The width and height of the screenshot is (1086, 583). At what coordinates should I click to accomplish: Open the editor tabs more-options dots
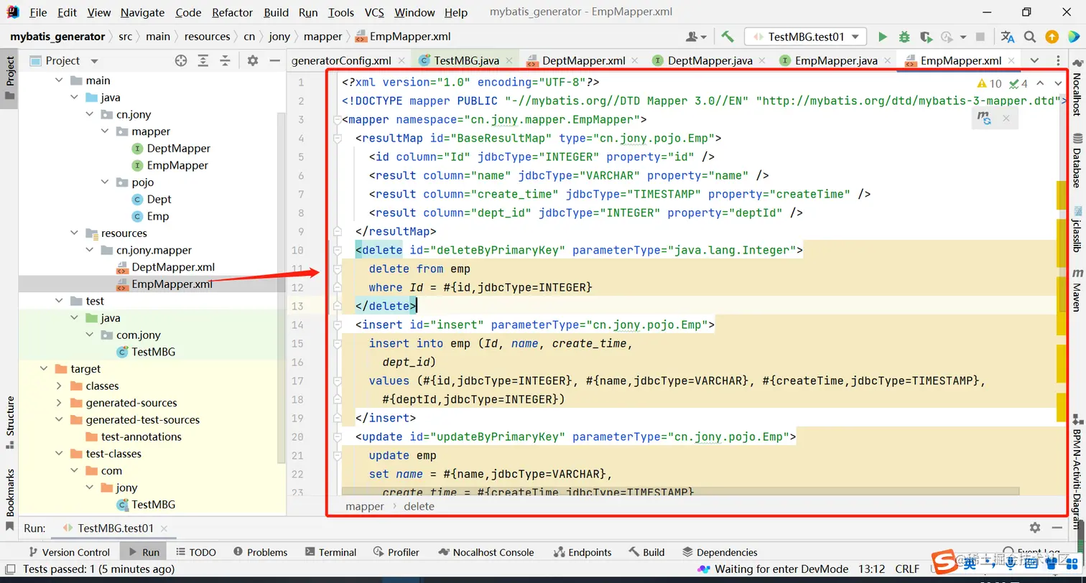tap(1058, 60)
